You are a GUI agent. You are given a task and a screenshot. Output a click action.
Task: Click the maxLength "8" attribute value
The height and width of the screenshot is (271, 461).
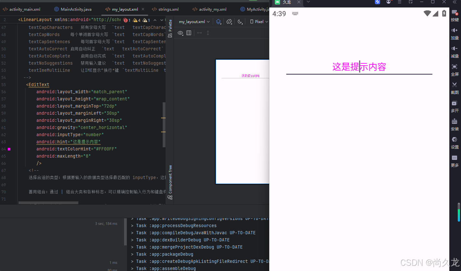87,156
